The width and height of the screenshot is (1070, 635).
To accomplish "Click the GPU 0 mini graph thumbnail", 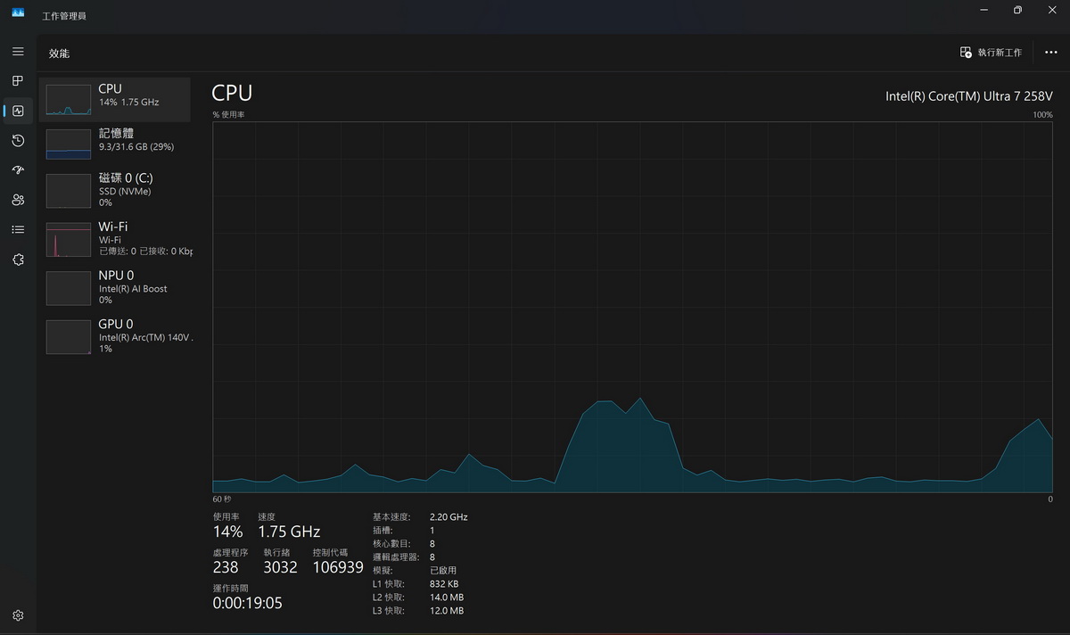I will coord(69,337).
